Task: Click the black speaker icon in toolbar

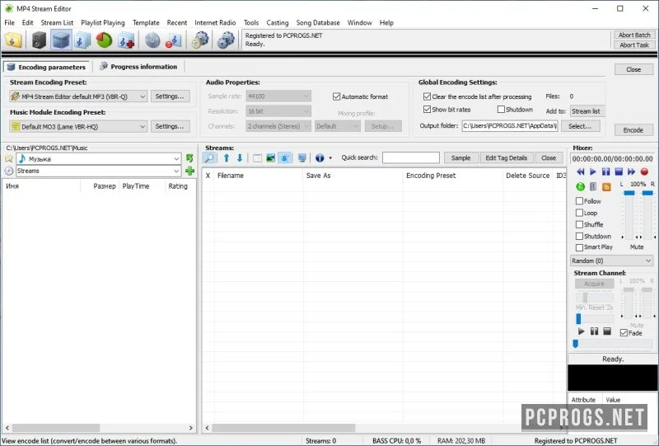Action: pyautogui.click(x=39, y=40)
